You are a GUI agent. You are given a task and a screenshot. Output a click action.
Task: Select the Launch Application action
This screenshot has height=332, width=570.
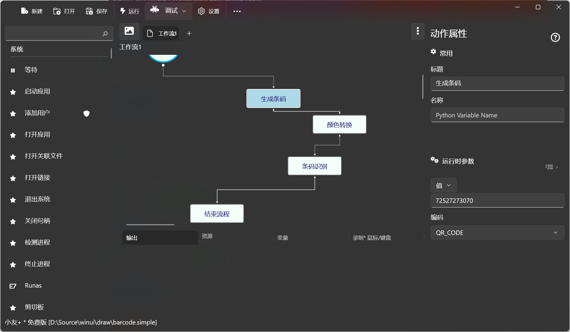(37, 91)
